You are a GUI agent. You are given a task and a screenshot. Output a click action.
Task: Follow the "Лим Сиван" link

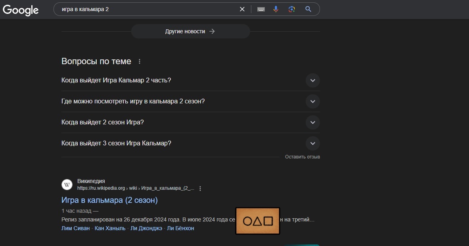tap(76, 228)
